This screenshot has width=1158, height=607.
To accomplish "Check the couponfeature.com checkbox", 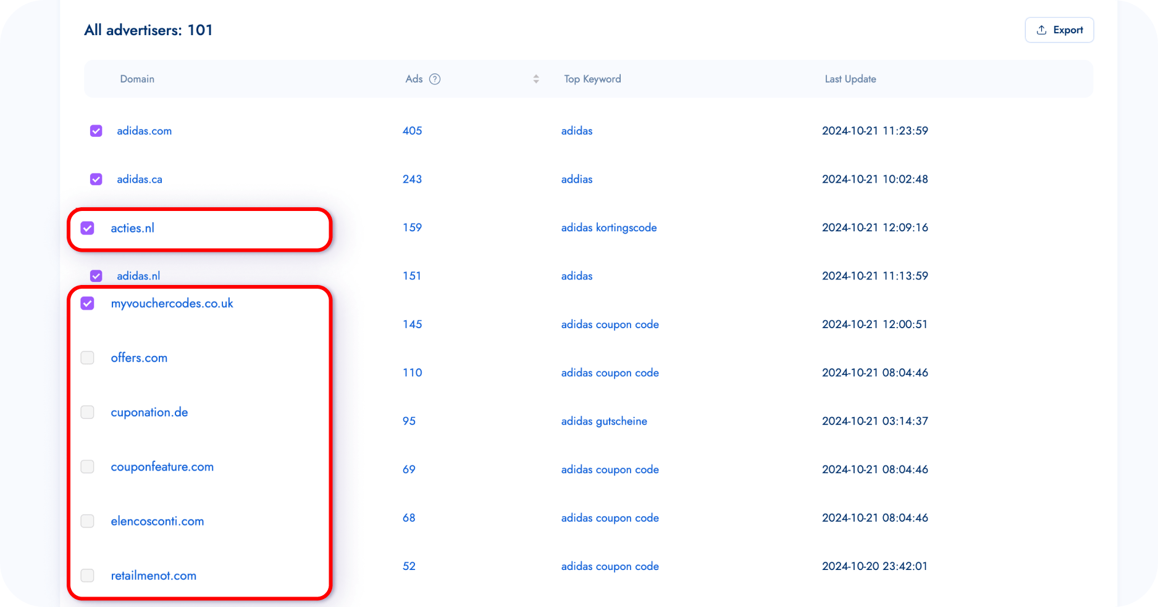I will click(x=88, y=466).
